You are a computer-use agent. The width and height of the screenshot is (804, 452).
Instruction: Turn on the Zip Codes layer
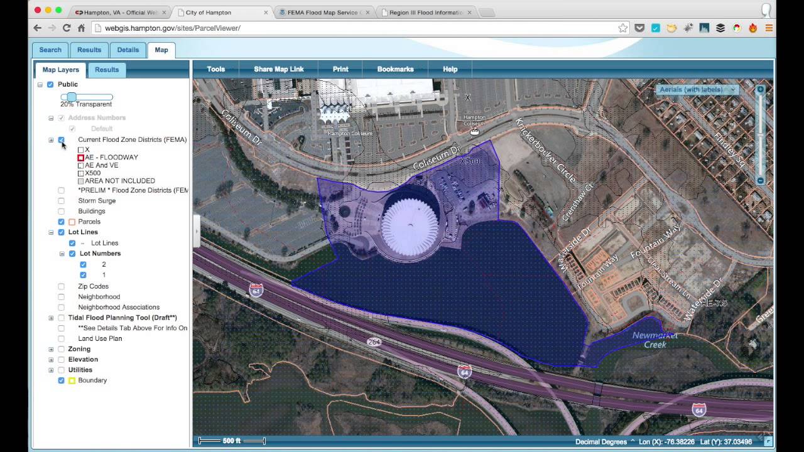click(x=61, y=286)
